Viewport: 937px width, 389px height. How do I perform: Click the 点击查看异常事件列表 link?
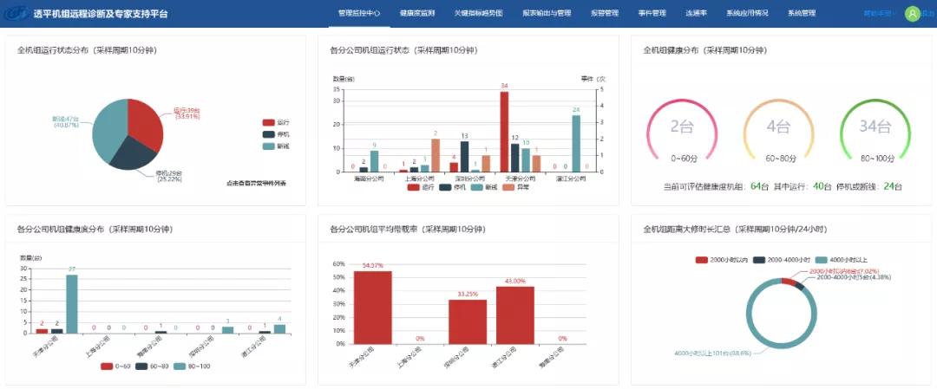pyautogui.click(x=256, y=183)
